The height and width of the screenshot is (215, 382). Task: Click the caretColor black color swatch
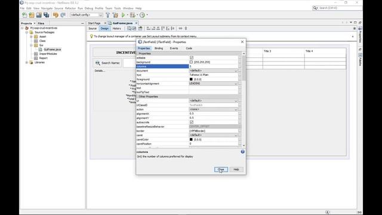(191, 139)
